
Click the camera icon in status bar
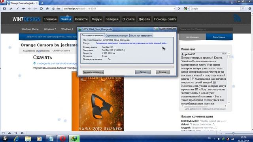22,133
